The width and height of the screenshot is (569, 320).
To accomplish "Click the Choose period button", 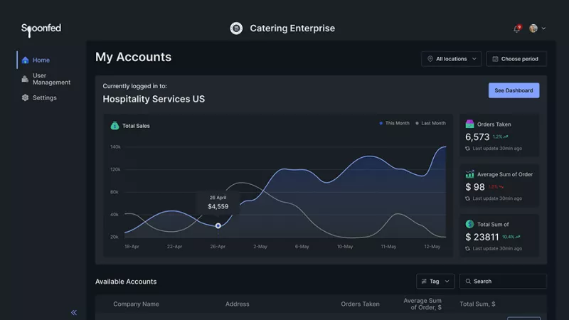I will [x=516, y=59].
